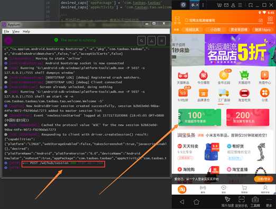
Task: Tap the first hot-search tag chip
Action: tap(192, 30)
